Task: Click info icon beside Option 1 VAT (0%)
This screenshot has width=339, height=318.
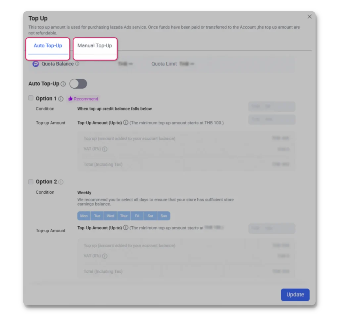Action: point(105,149)
